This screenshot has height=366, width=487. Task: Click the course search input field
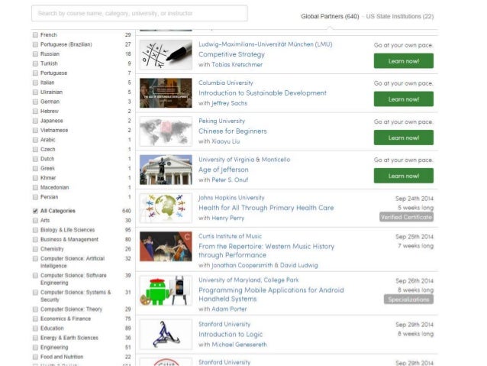point(140,13)
